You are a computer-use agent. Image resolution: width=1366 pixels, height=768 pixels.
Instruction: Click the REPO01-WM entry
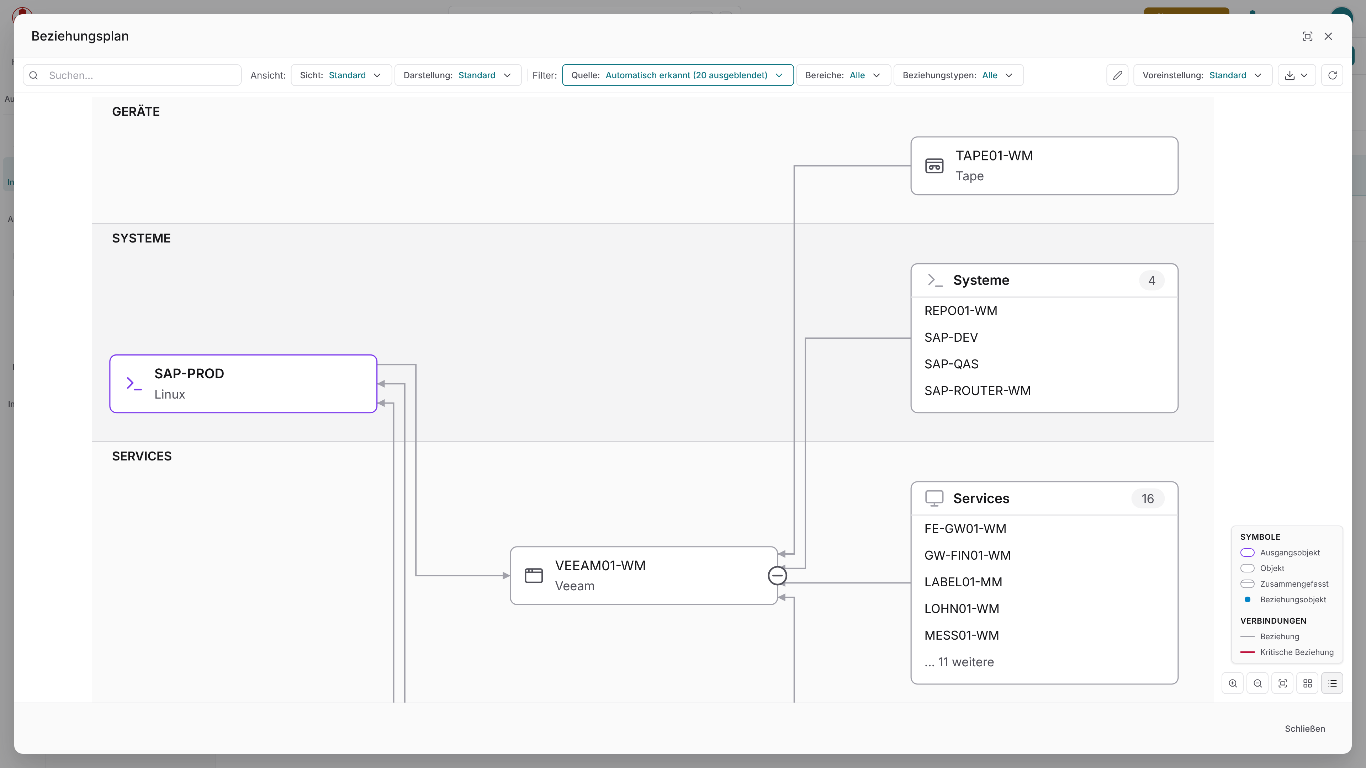(x=960, y=311)
